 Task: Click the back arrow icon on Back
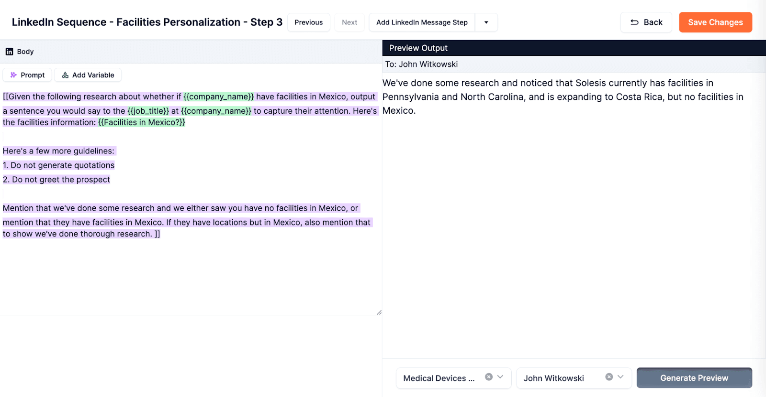(634, 22)
